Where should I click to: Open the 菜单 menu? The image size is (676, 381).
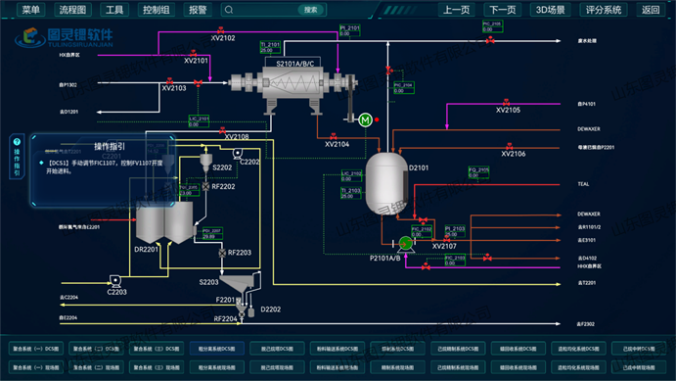click(x=31, y=10)
